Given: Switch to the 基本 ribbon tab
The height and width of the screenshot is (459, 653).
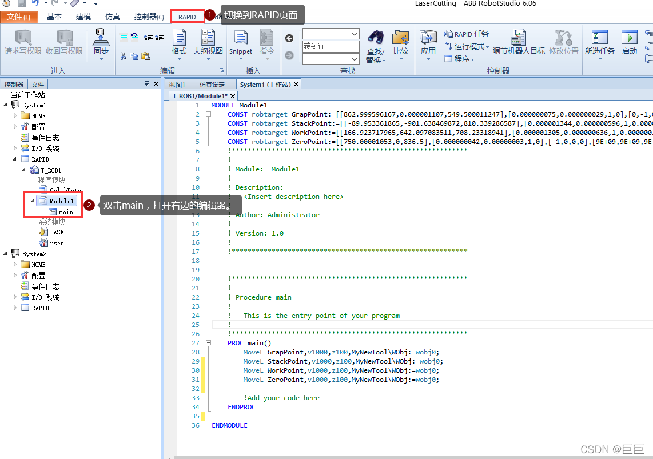Looking at the screenshot, I should click(54, 17).
